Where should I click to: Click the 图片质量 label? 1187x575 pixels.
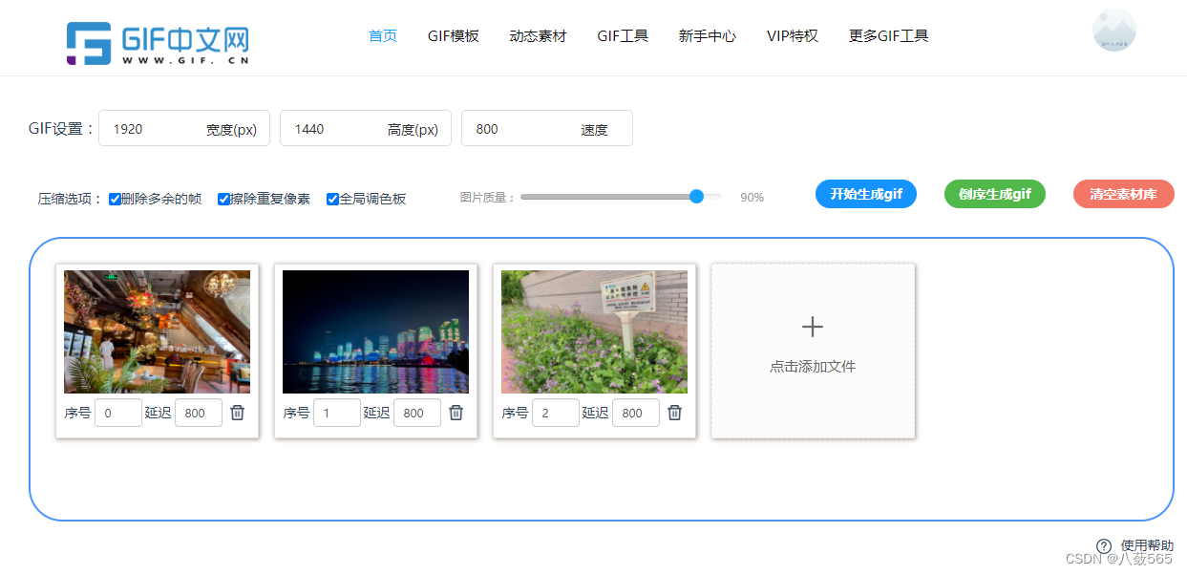tap(488, 198)
